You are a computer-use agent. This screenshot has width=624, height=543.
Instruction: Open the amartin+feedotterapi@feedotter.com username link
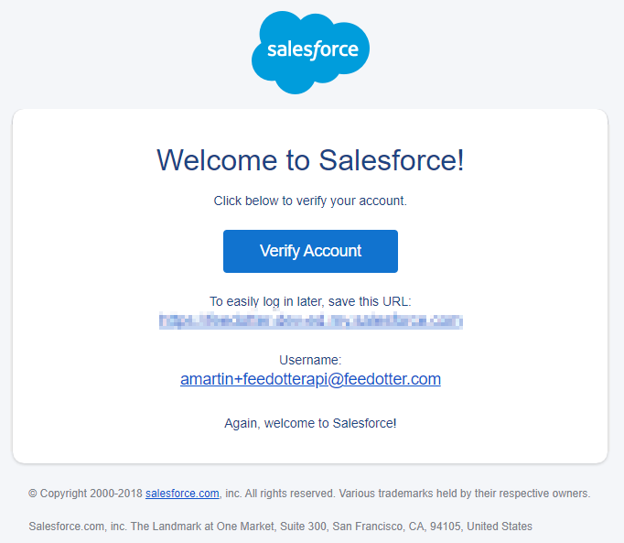[x=310, y=379]
